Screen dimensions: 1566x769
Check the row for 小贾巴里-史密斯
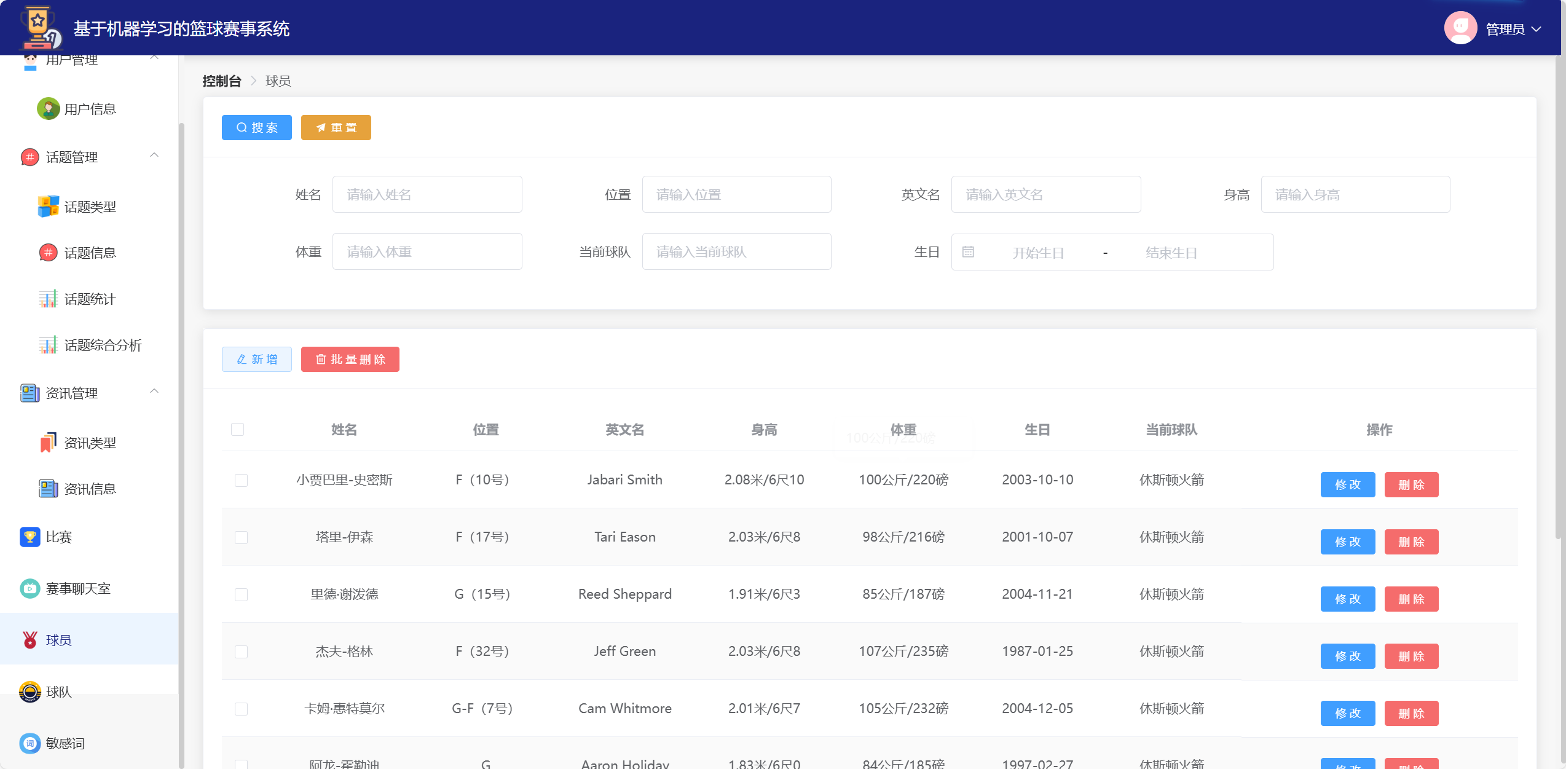pos(241,480)
